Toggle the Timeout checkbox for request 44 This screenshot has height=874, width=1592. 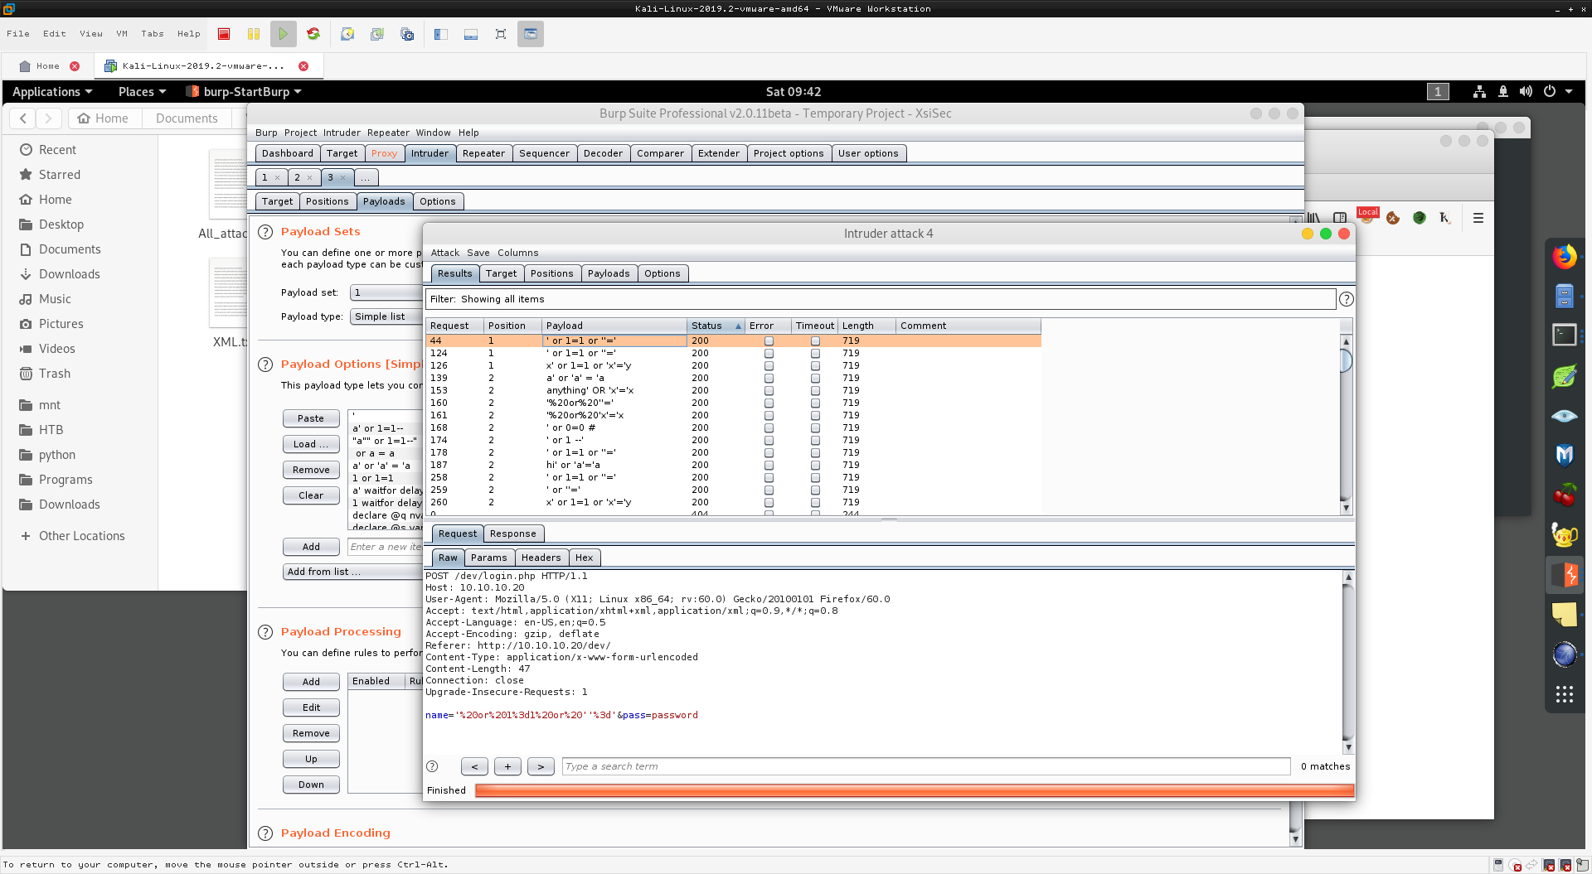[815, 341]
